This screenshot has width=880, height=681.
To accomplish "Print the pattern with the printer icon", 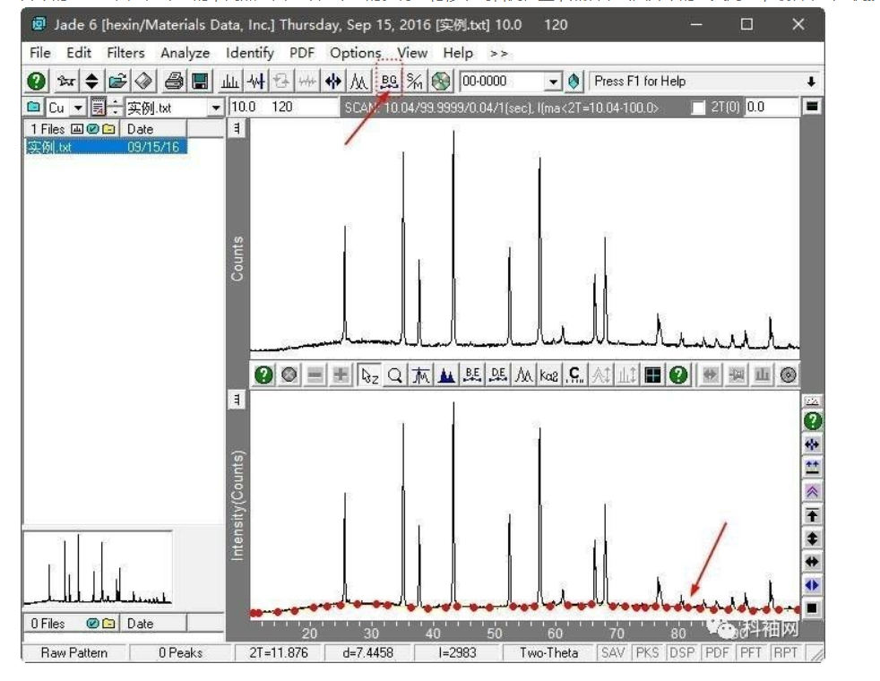I will [x=174, y=82].
